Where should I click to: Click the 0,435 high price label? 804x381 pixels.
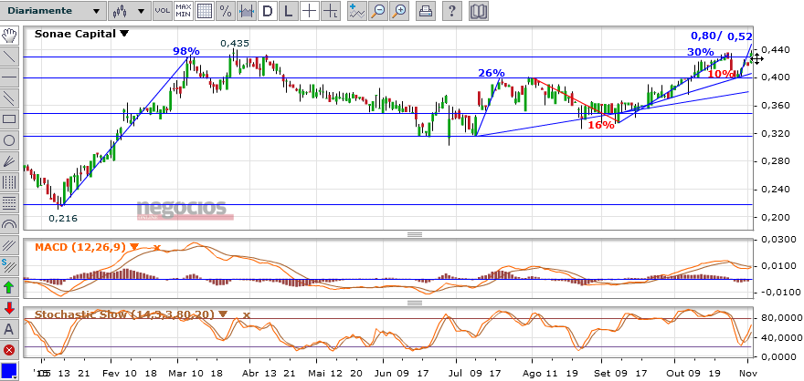pyautogui.click(x=235, y=44)
